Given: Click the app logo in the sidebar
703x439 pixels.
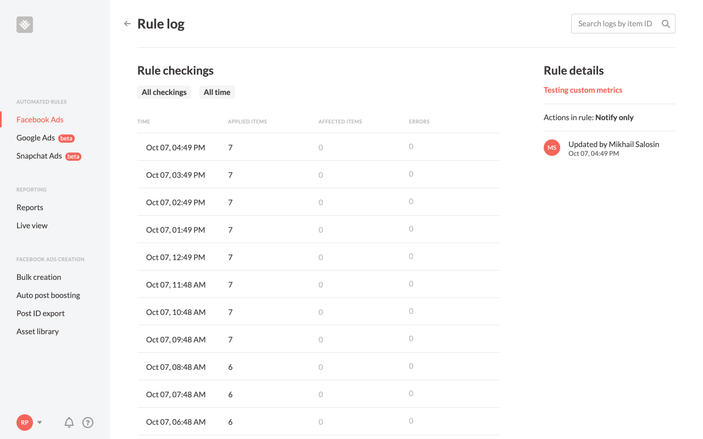Looking at the screenshot, I should coord(25,25).
